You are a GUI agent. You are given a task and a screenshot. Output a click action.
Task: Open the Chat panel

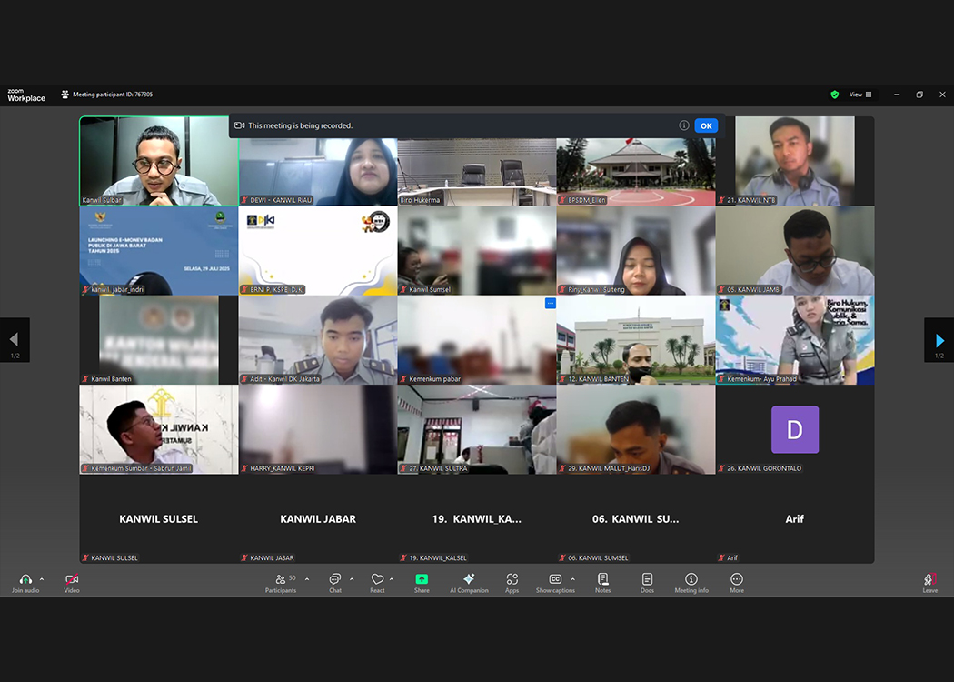[335, 580]
